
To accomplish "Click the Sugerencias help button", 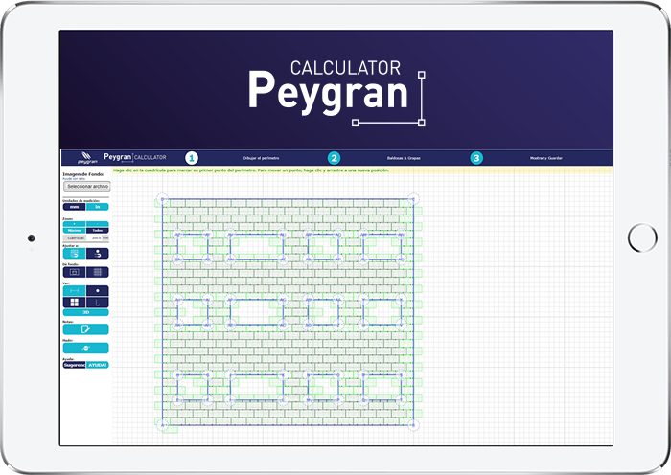I will pyautogui.click(x=75, y=365).
